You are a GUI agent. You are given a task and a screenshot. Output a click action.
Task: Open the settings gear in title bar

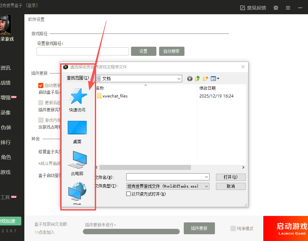point(276,8)
